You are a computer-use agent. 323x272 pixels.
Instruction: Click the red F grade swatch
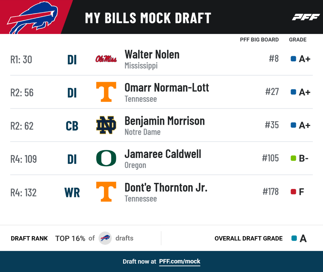(293, 192)
